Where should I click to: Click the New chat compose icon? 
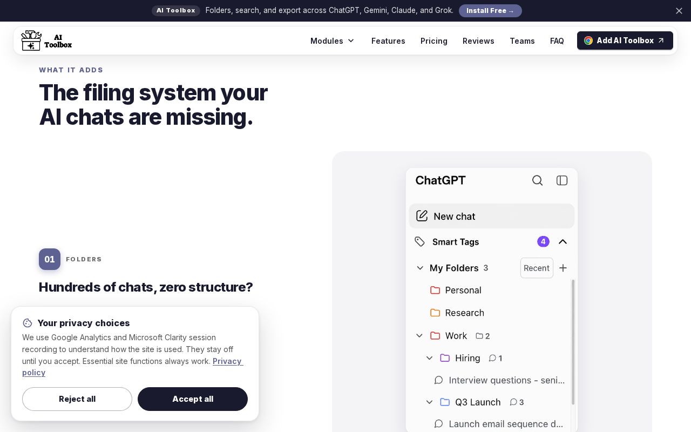pyautogui.click(x=422, y=216)
